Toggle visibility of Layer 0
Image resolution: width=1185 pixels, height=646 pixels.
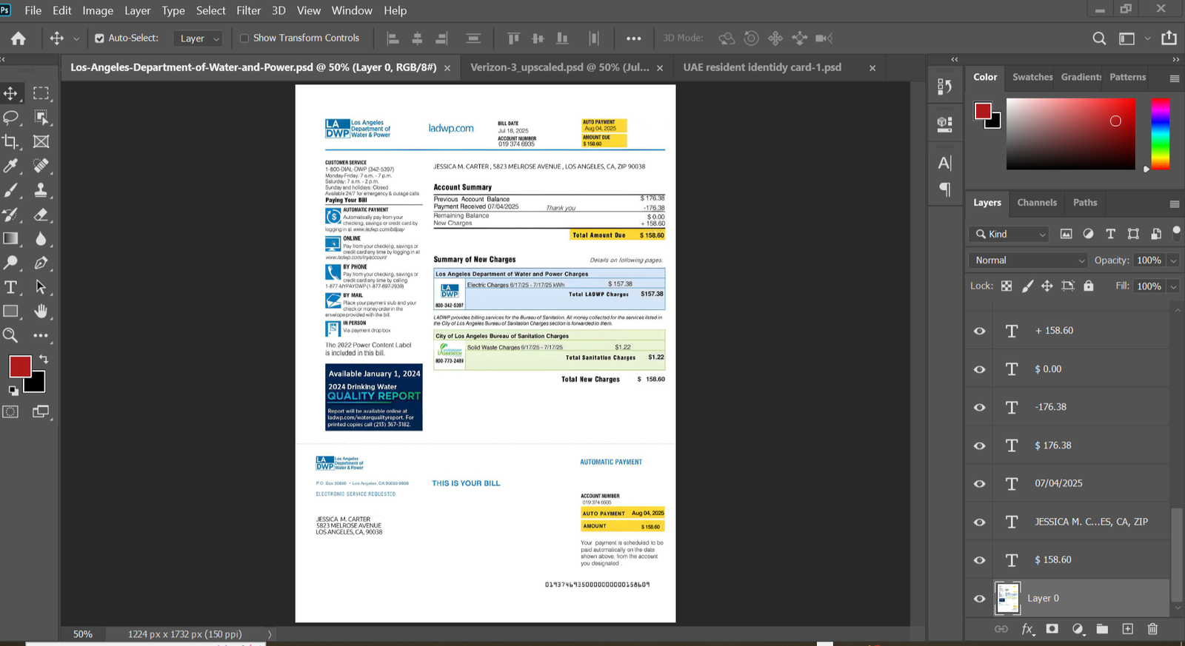click(980, 599)
